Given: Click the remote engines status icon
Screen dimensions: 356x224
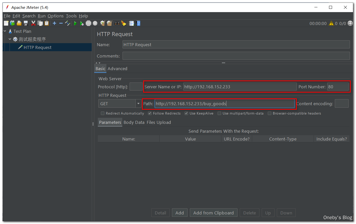Looking at the screenshot, I should click(x=350, y=23).
